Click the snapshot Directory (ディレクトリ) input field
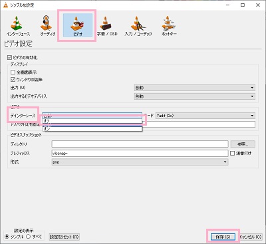Screen dimensions: 266x244 [x=140, y=144]
